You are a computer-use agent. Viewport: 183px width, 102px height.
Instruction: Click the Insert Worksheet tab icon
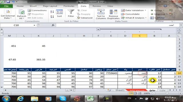[x=109, y=90]
